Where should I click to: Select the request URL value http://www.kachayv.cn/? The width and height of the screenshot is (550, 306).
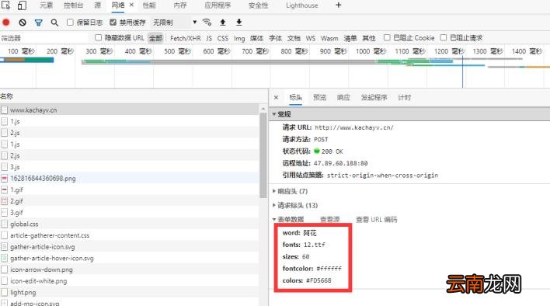[354, 127]
